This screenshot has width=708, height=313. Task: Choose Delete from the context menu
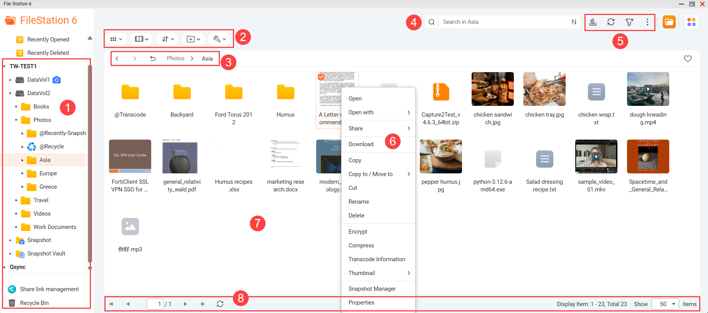(x=378, y=216)
